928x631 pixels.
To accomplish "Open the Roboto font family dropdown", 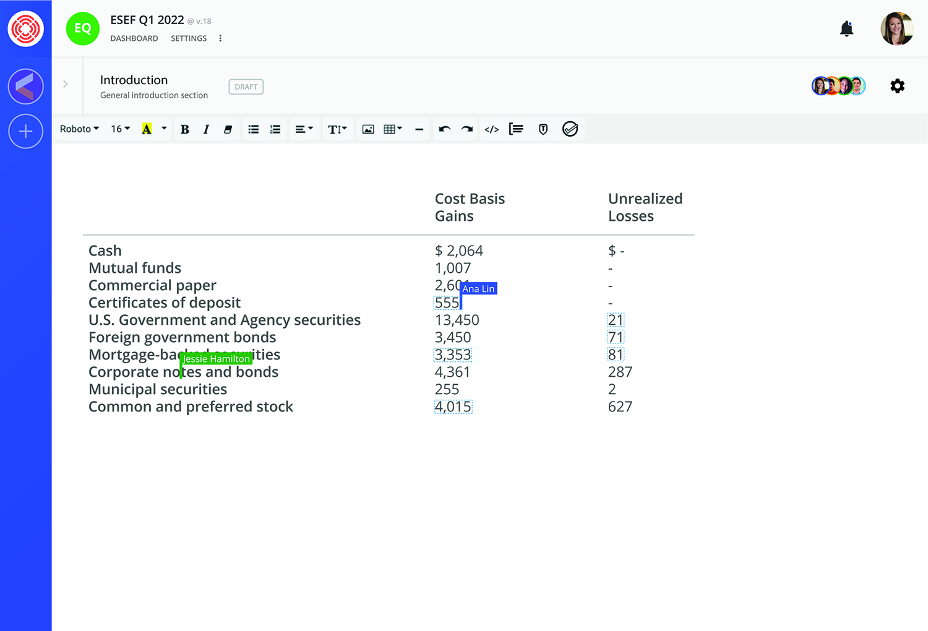I will (x=79, y=129).
